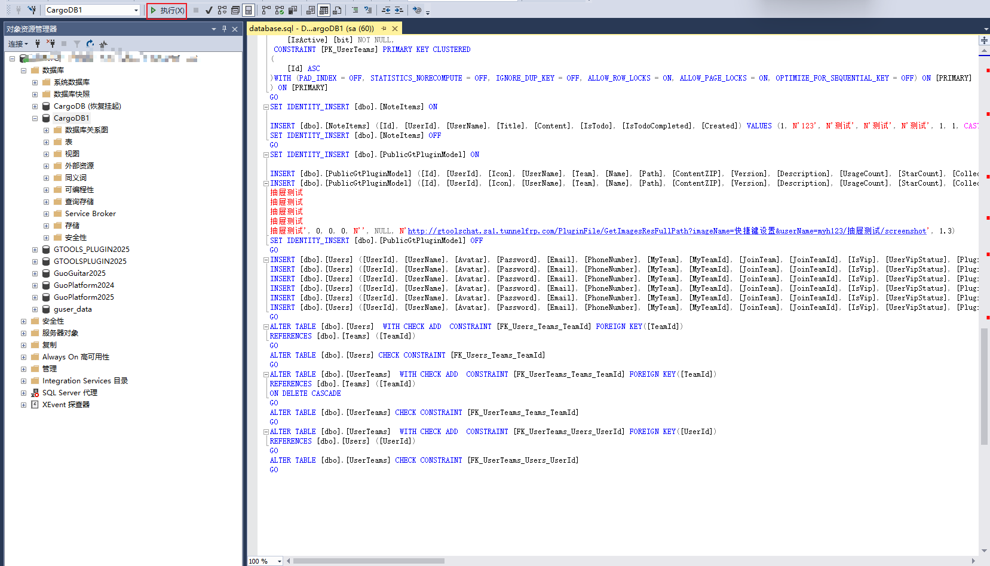Click the Execute (执行) query button
990x566 pixels.
point(167,10)
